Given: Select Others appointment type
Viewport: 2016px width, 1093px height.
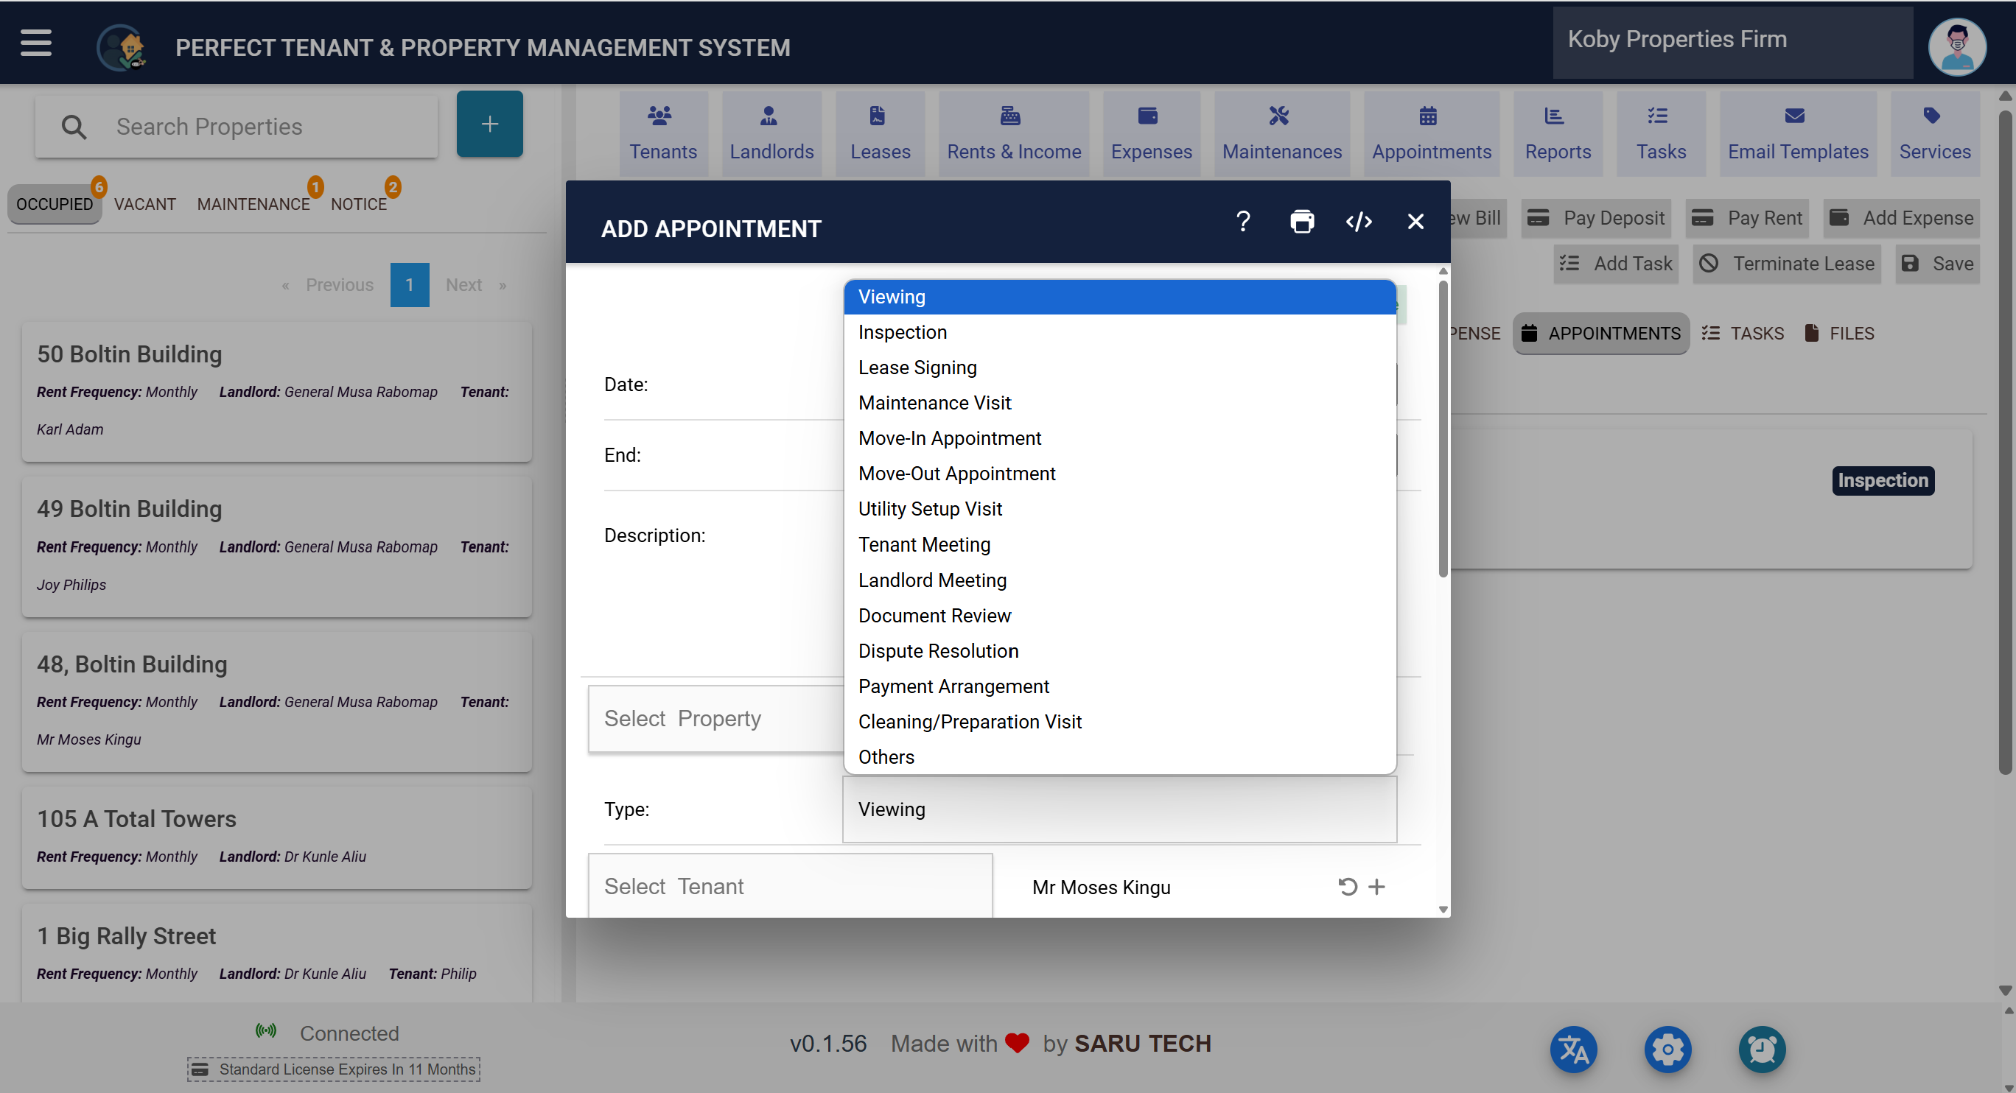Looking at the screenshot, I should tap(1120, 756).
